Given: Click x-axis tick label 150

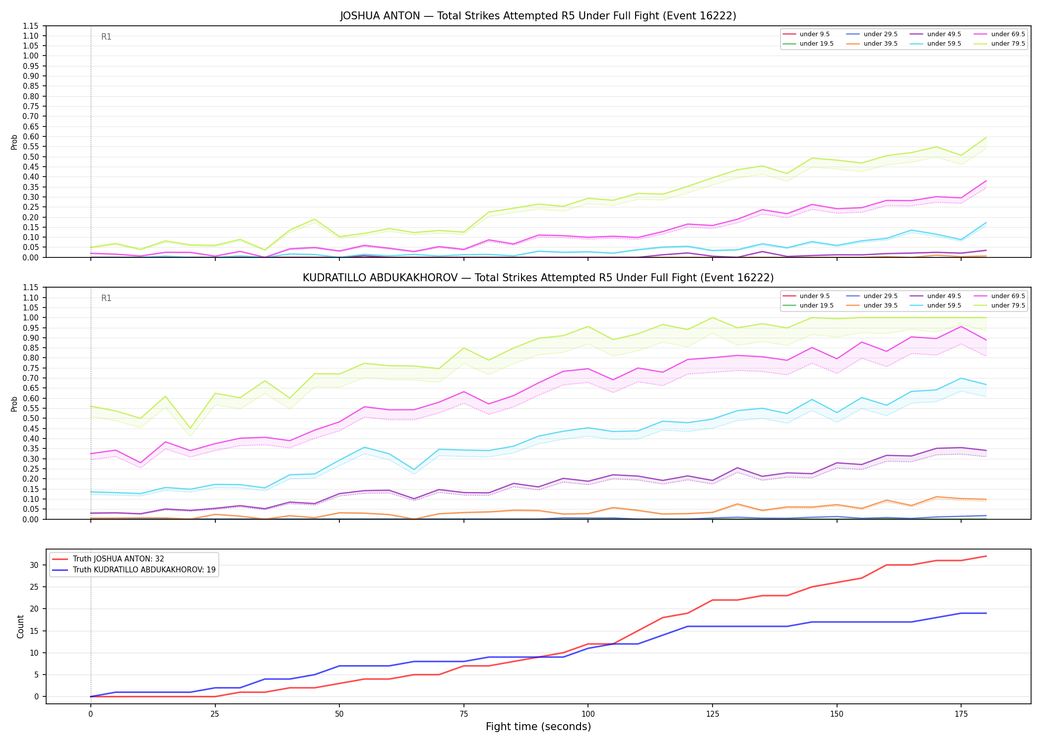Looking at the screenshot, I should (837, 714).
